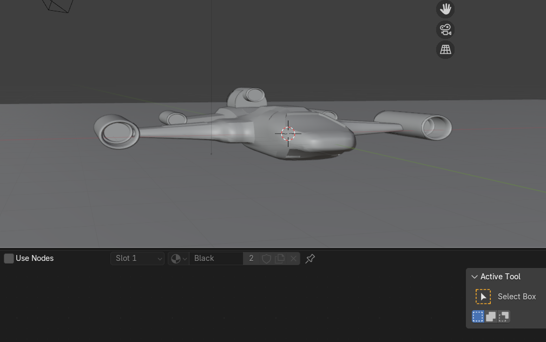Pin the node editor with pushpin icon
546x342 pixels.
point(310,259)
